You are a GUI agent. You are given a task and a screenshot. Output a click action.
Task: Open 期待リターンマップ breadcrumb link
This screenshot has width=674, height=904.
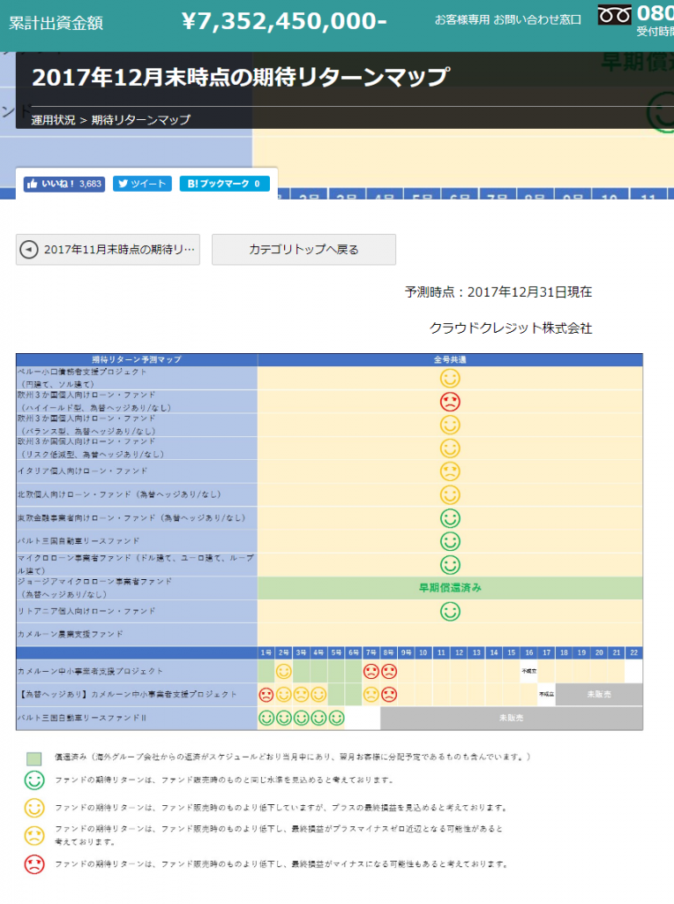tap(140, 119)
